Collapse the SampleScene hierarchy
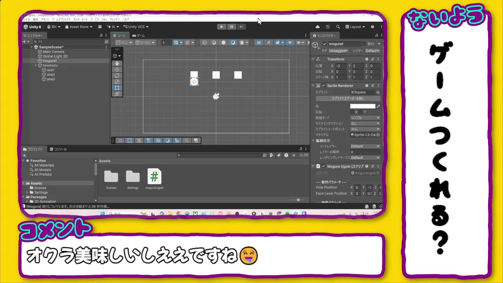The width and height of the screenshot is (503, 283). pyautogui.click(x=32, y=47)
